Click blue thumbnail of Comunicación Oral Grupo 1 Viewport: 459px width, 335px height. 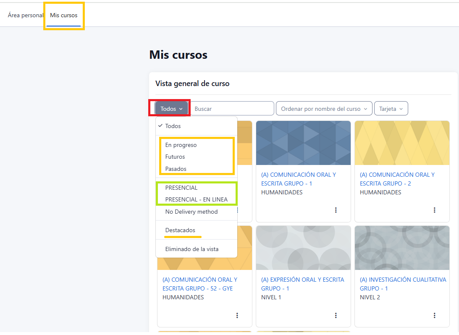pos(303,143)
